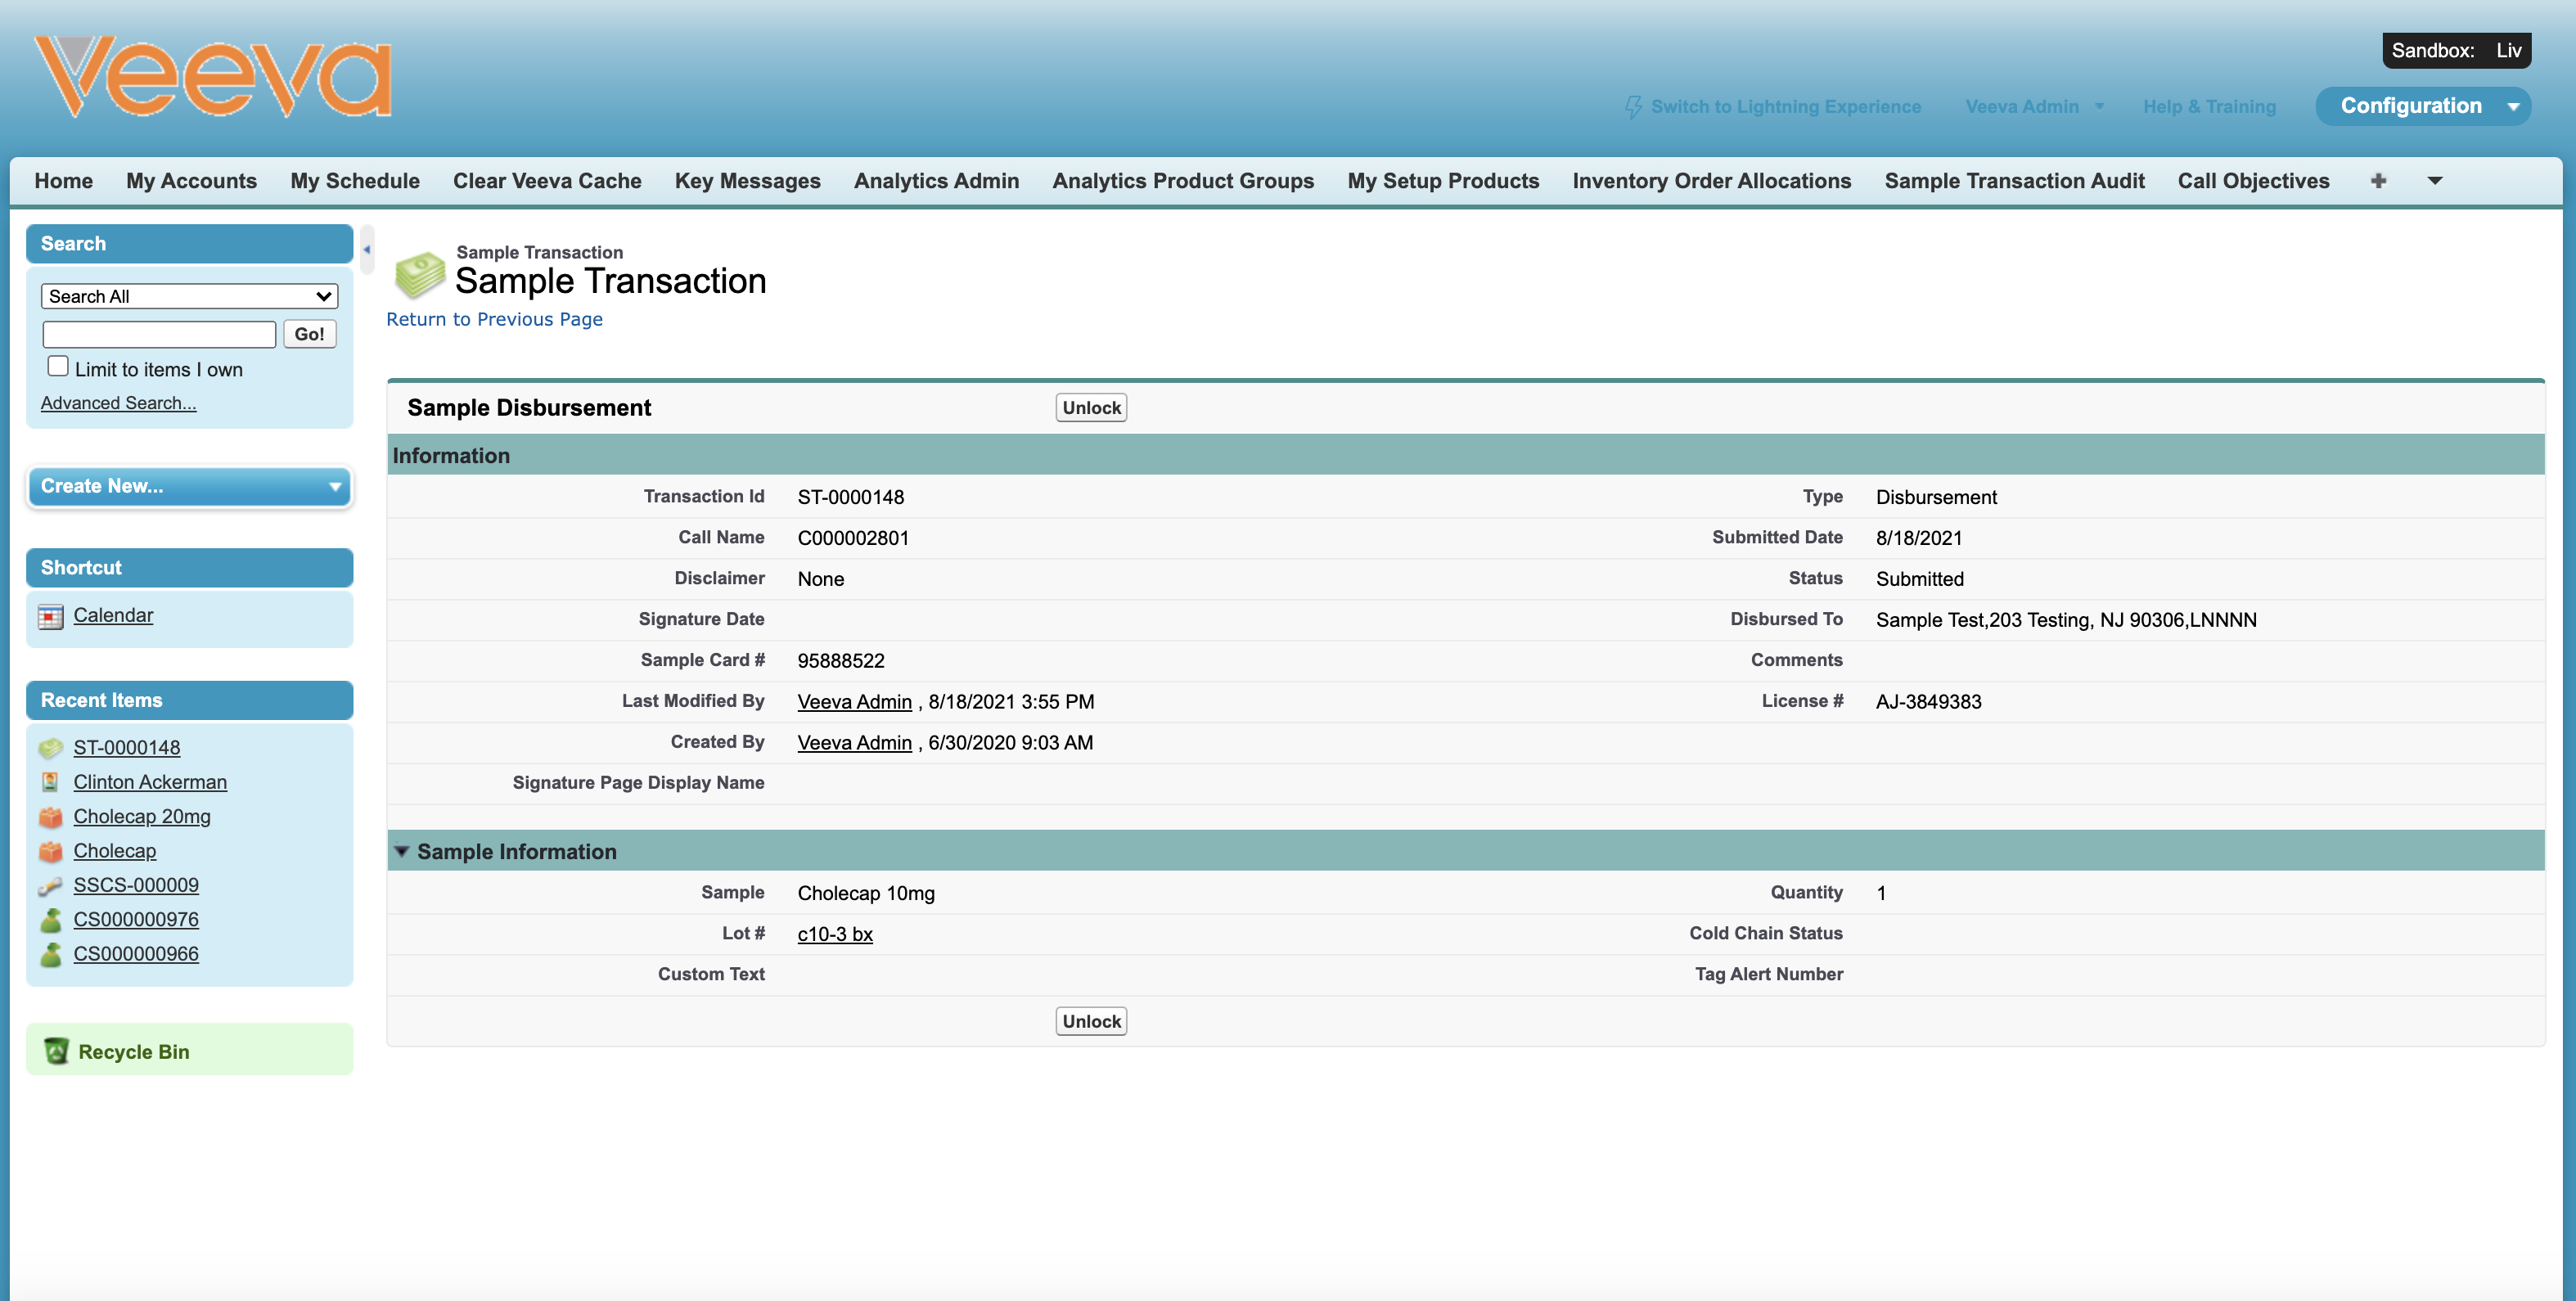Open the Configuration app menu dropdown

click(x=2512, y=107)
